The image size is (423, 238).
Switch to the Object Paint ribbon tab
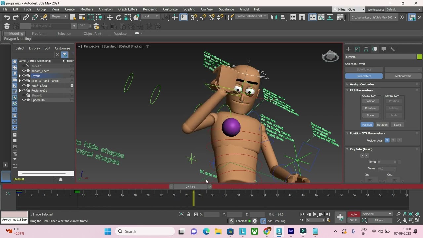click(93, 34)
